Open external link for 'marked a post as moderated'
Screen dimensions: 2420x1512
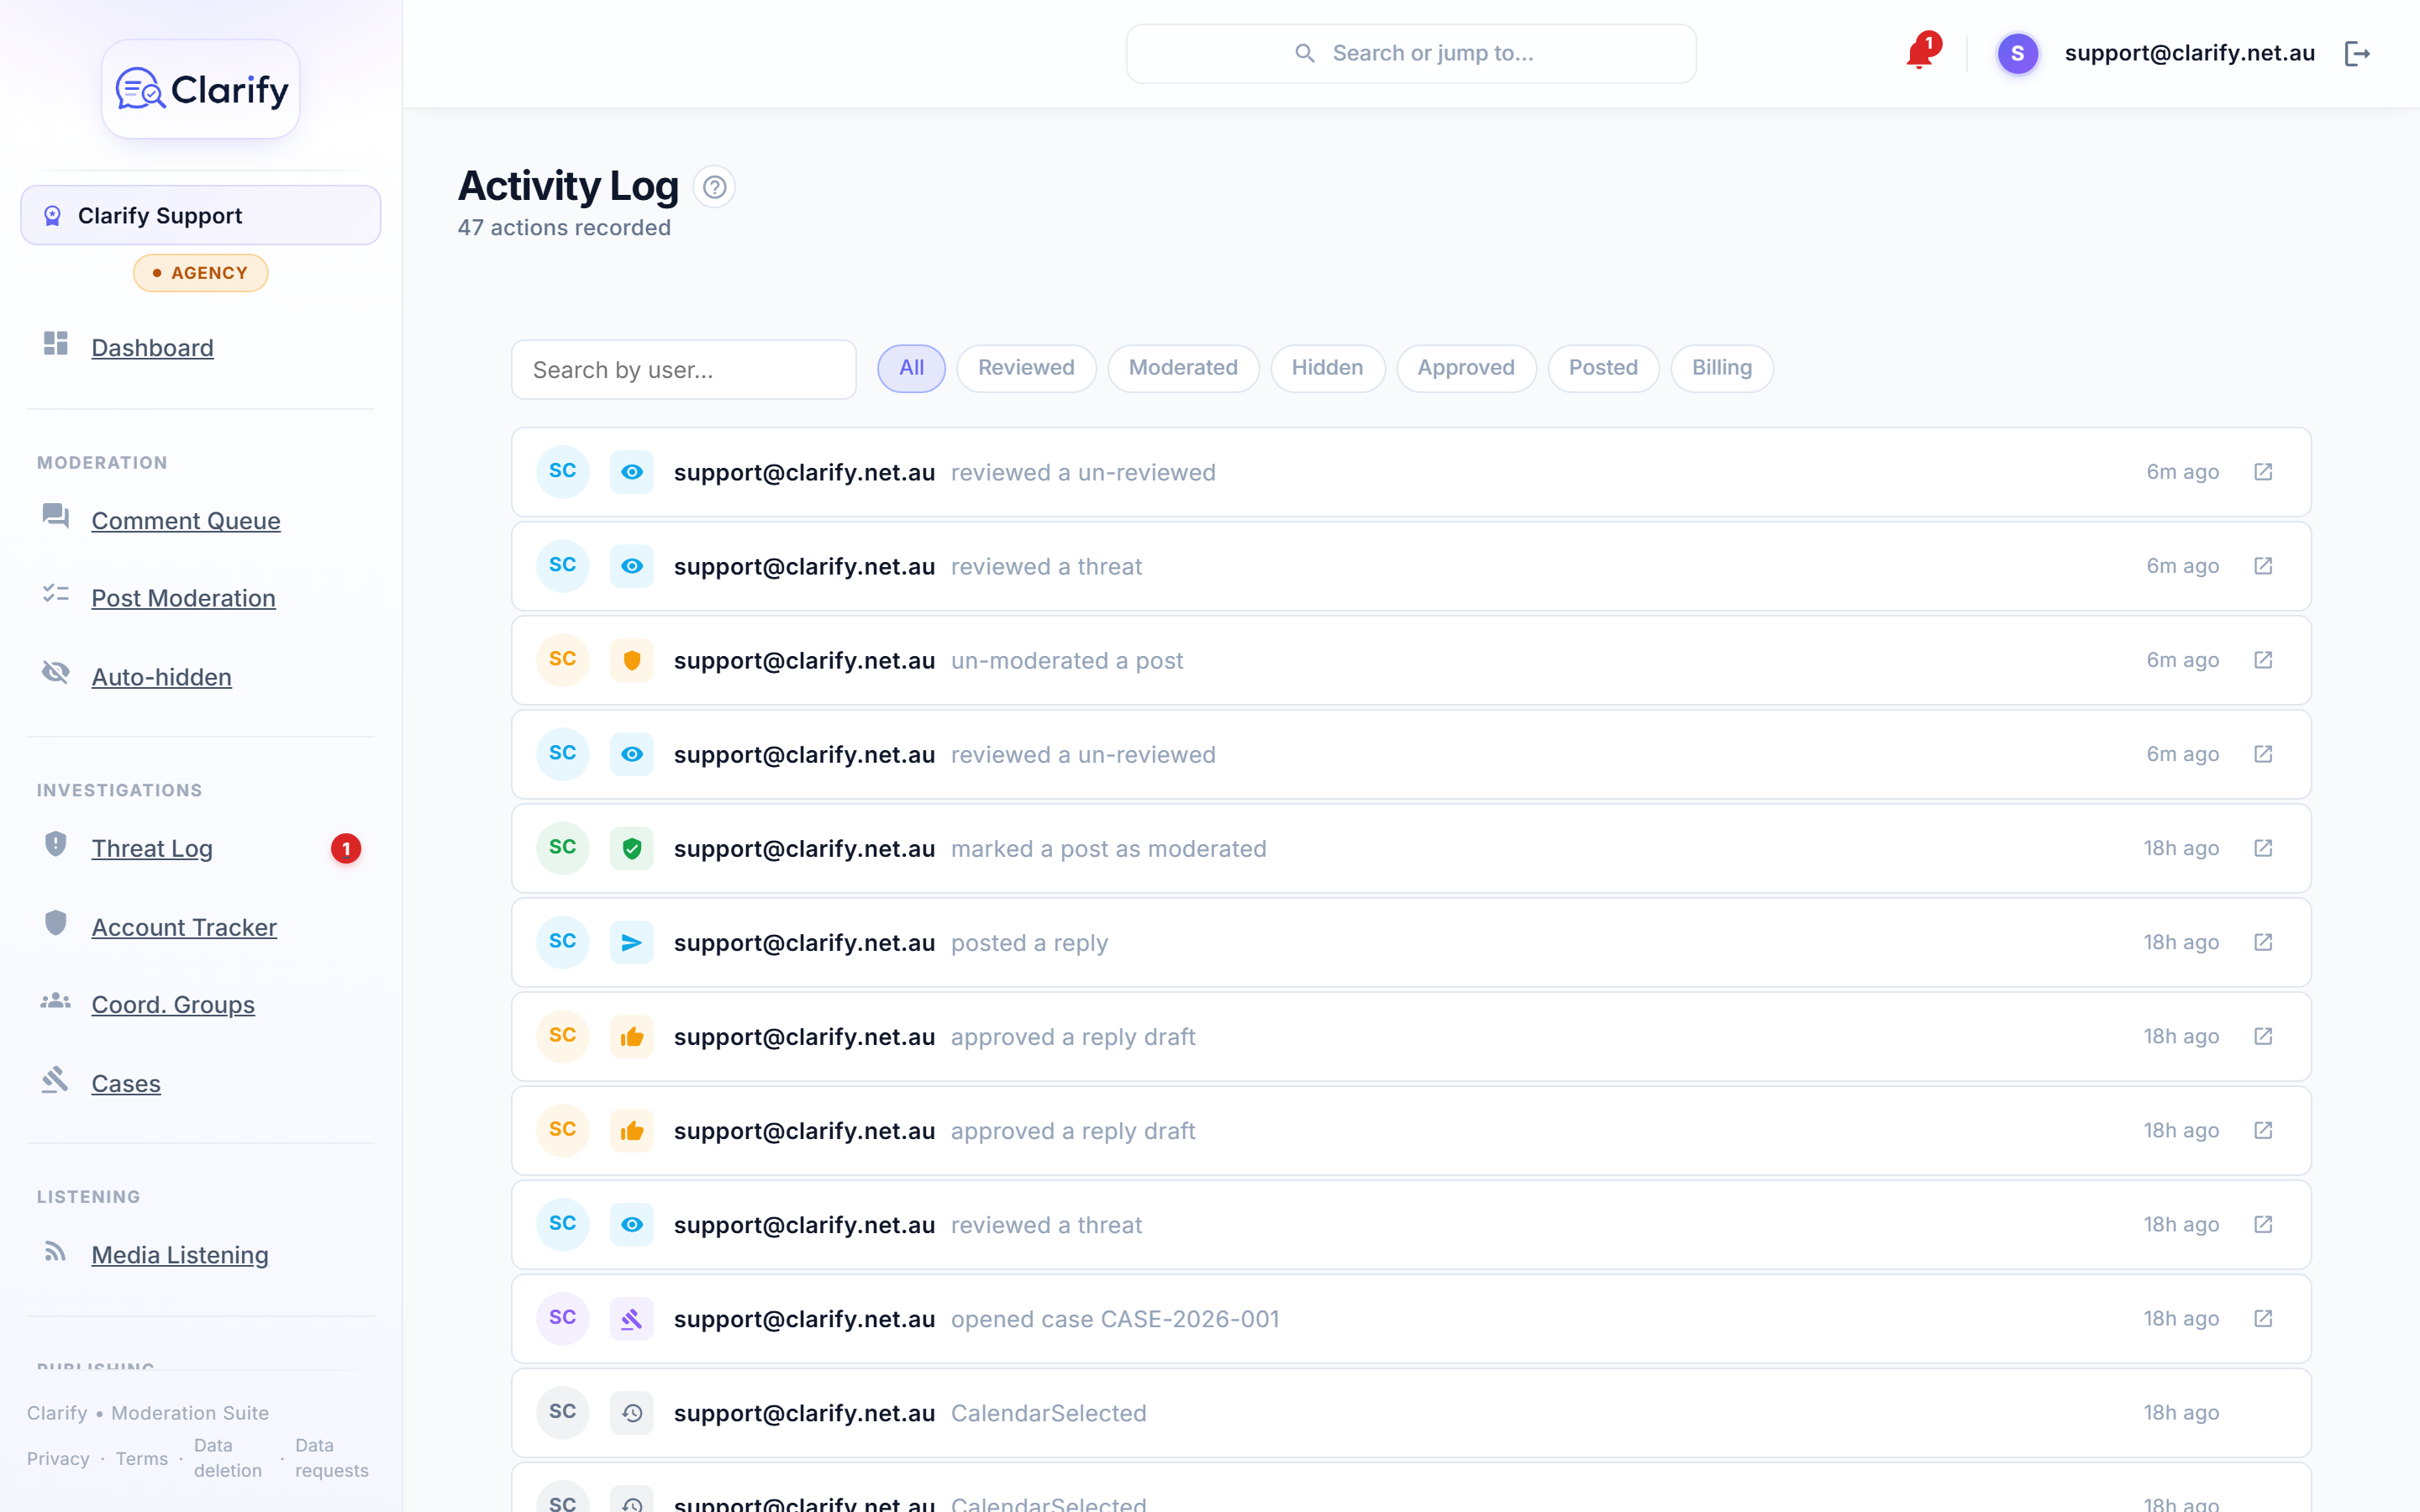(2263, 848)
